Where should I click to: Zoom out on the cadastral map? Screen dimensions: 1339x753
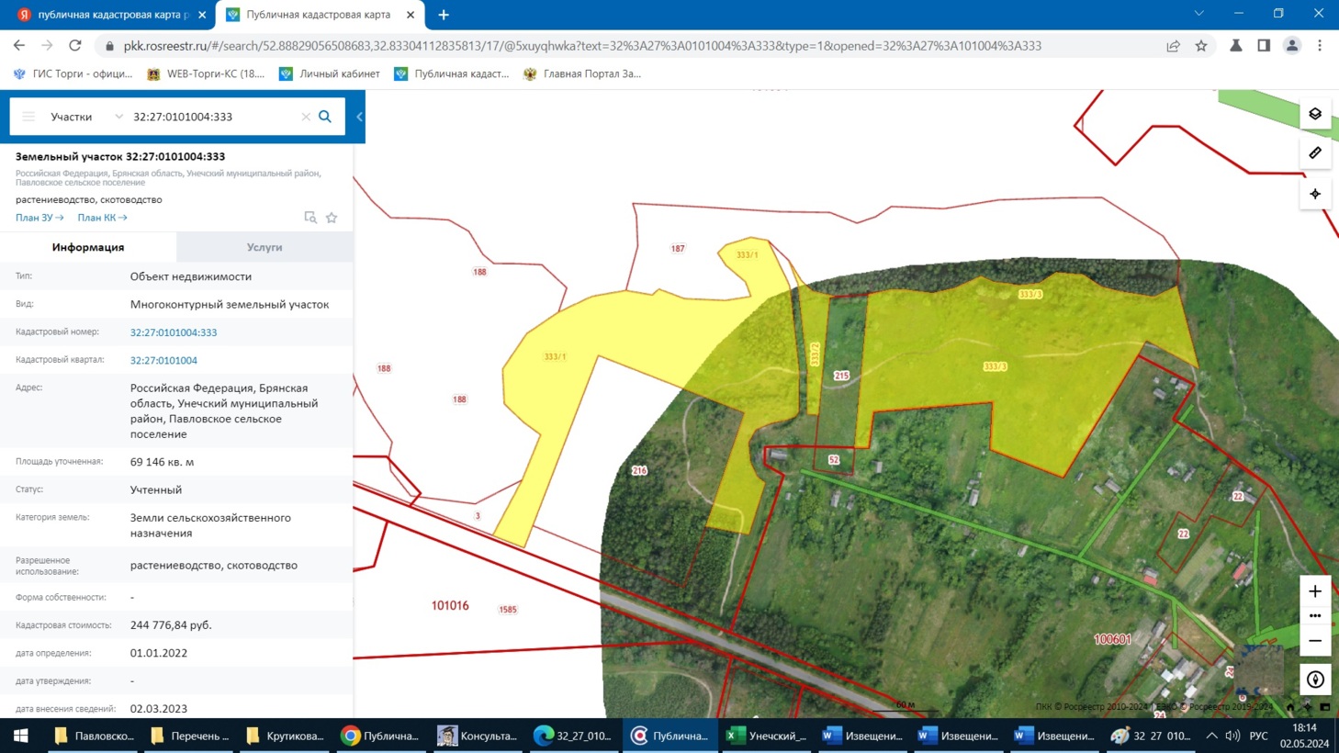click(1315, 640)
